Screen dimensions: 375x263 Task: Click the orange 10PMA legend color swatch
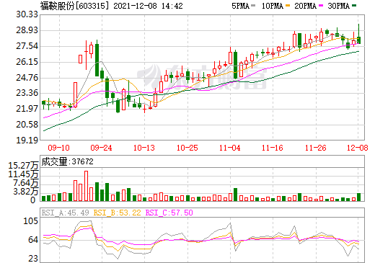coord(288,5)
